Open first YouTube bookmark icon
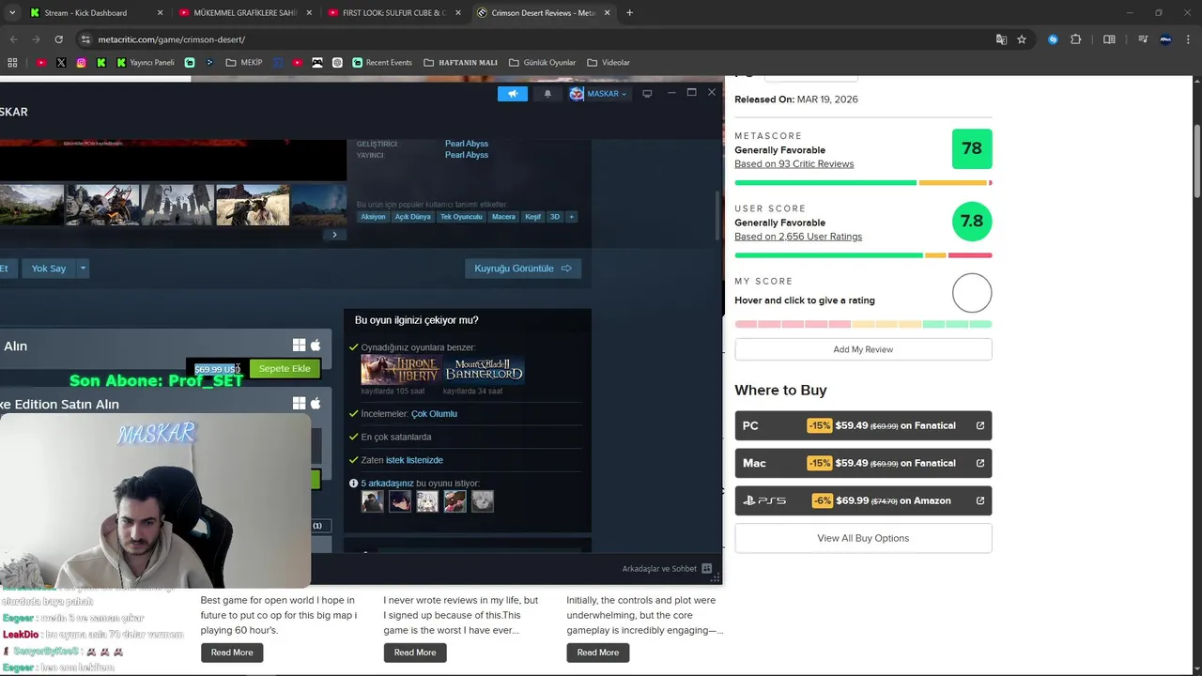The width and height of the screenshot is (1202, 676). (41, 63)
